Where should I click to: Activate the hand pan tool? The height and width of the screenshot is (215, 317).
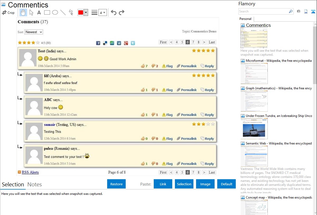click(x=23, y=12)
